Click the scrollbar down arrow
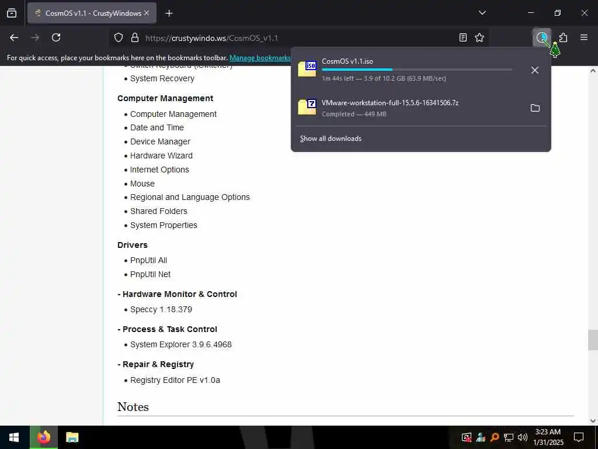 [x=593, y=421]
